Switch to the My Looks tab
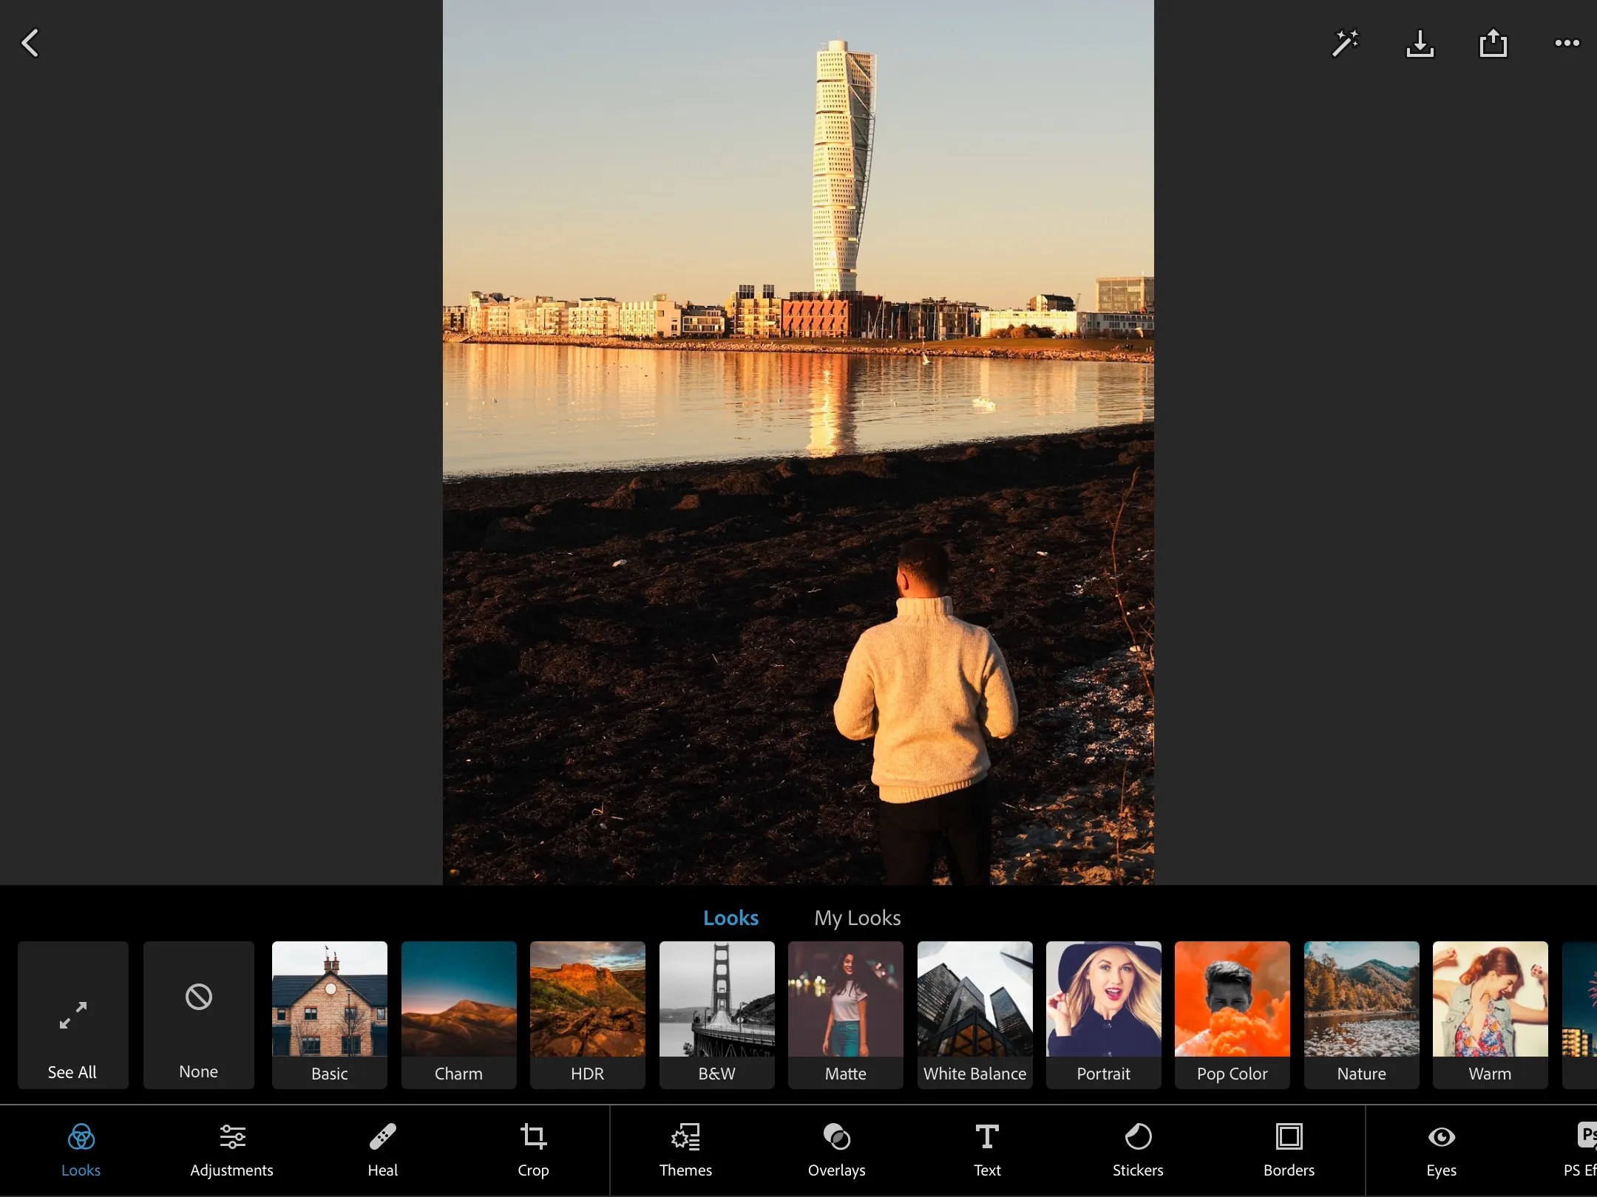1597x1197 pixels. [x=856, y=918]
